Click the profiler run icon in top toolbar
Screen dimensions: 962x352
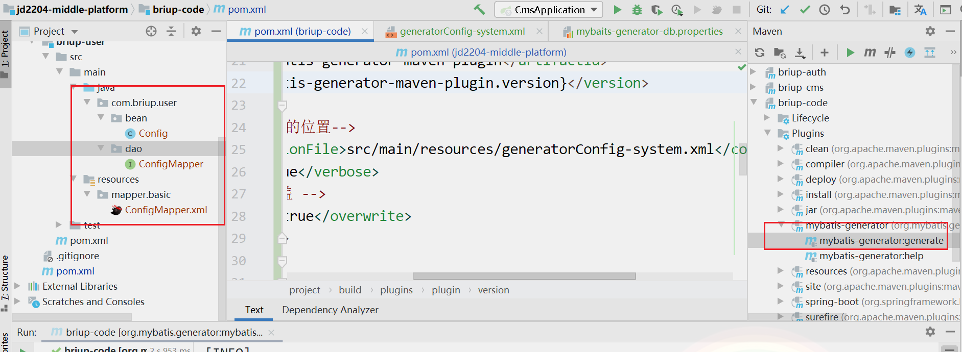click(677, 10)
